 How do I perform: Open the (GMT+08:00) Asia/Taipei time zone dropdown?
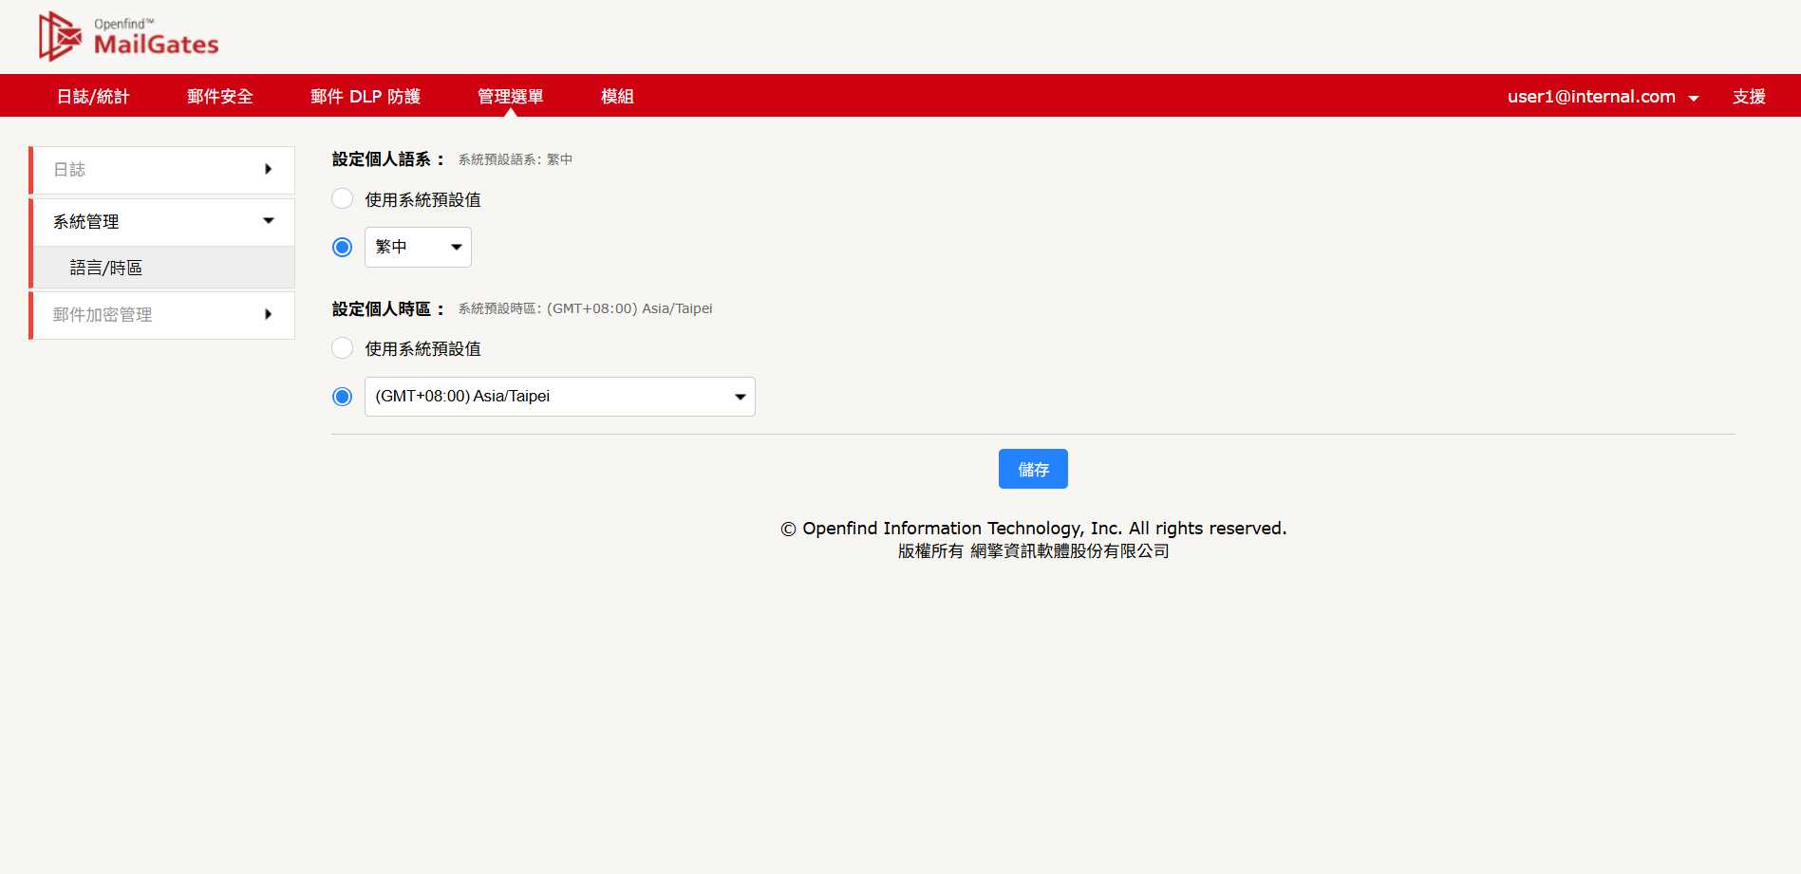pos(560,397)
